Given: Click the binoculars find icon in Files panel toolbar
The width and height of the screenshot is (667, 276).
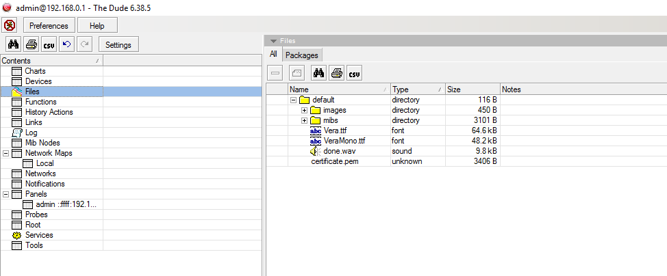Looking at the screenshot, I should (318, 73).
